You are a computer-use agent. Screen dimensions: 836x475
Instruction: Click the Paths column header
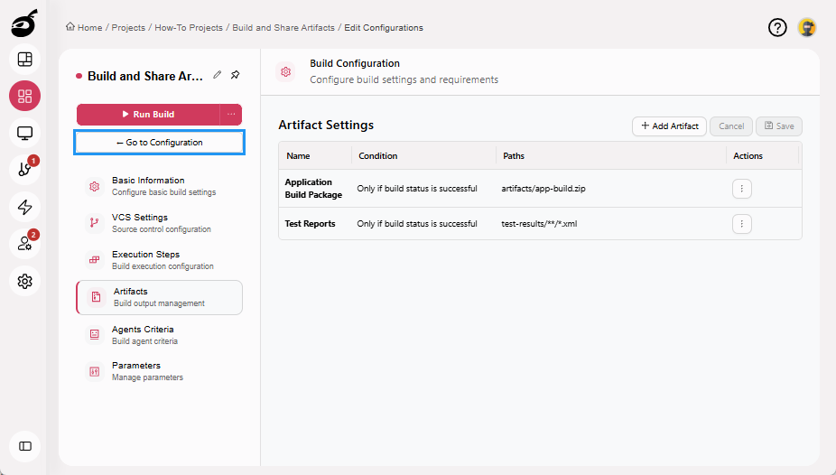(x=514, y=155)
